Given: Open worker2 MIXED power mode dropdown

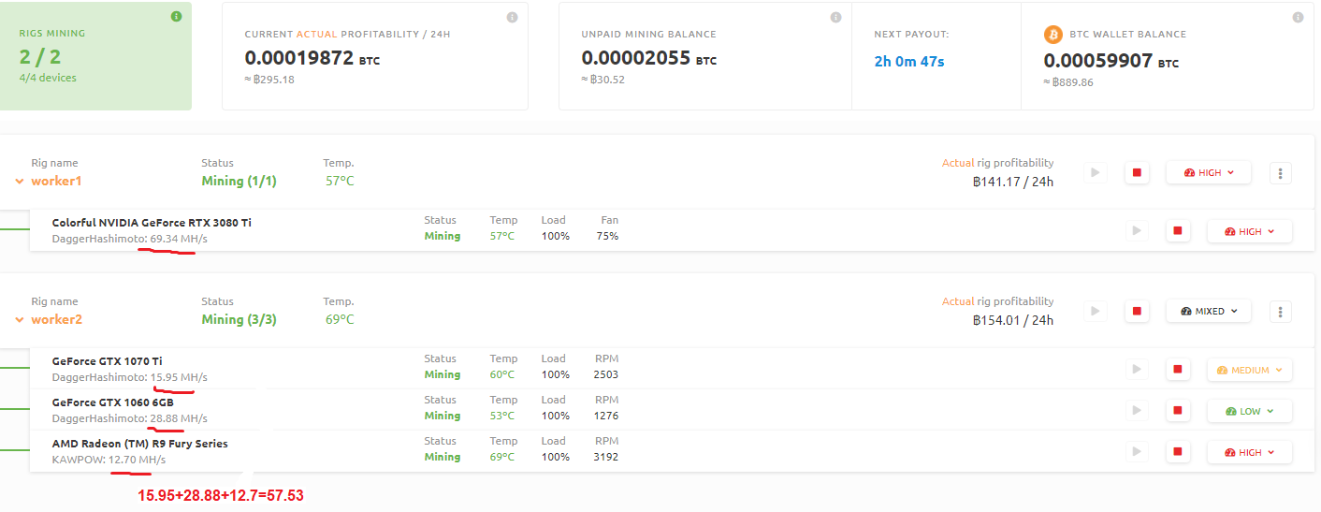Looking at the screenshot, I should click(1208, 311).
